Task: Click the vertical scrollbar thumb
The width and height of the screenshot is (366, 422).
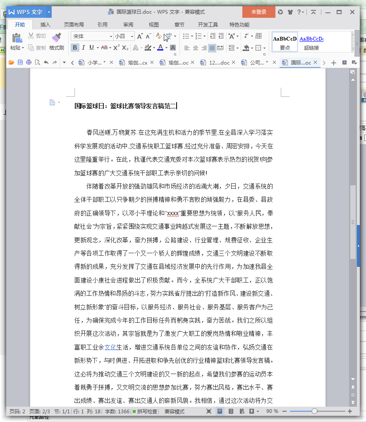Action: 353,222
